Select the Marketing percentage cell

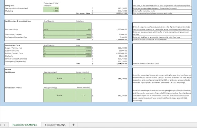(51, 11)
